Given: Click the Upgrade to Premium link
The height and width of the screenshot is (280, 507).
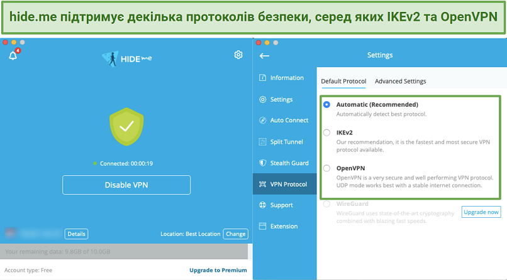Looking at the screenshot, I should (x=218, y=271).
